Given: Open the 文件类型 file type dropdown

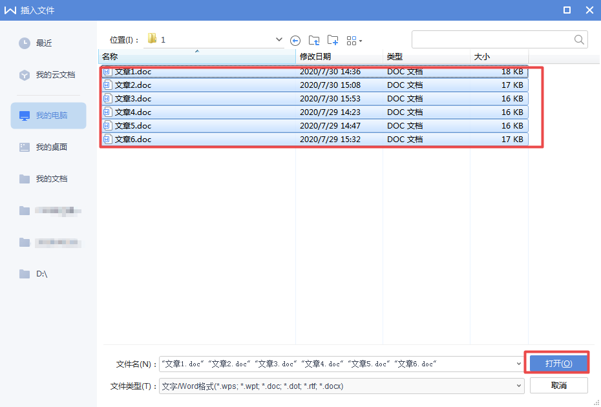Looking at the screenshot, I should click(x=518, y=386).
